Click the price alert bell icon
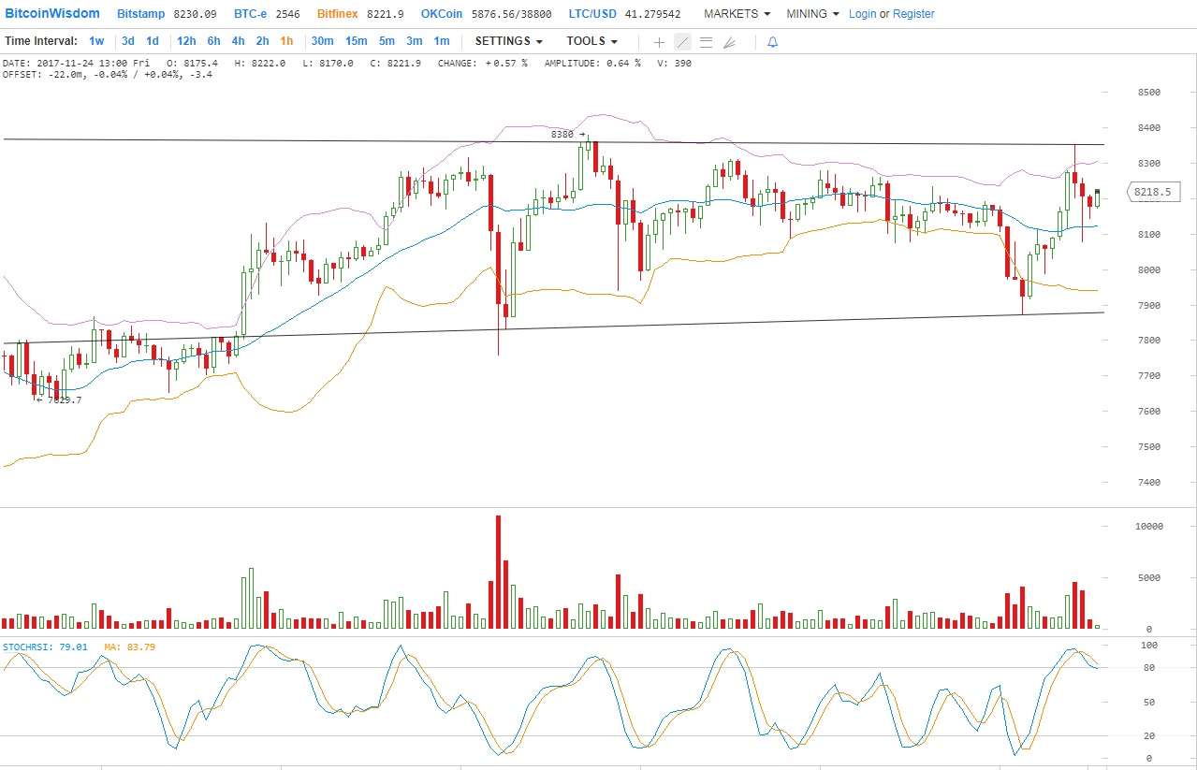 coord(772,42)
